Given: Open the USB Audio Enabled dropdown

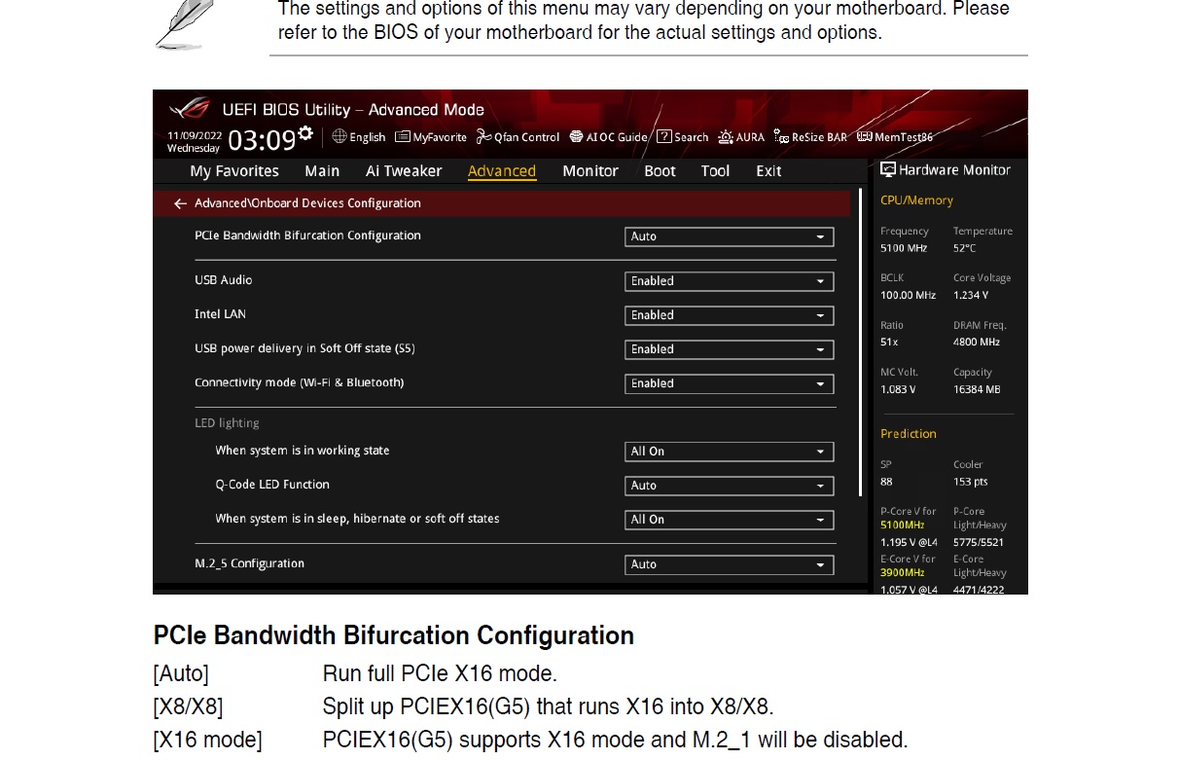Looking at the screenshot, I should 729,281.
